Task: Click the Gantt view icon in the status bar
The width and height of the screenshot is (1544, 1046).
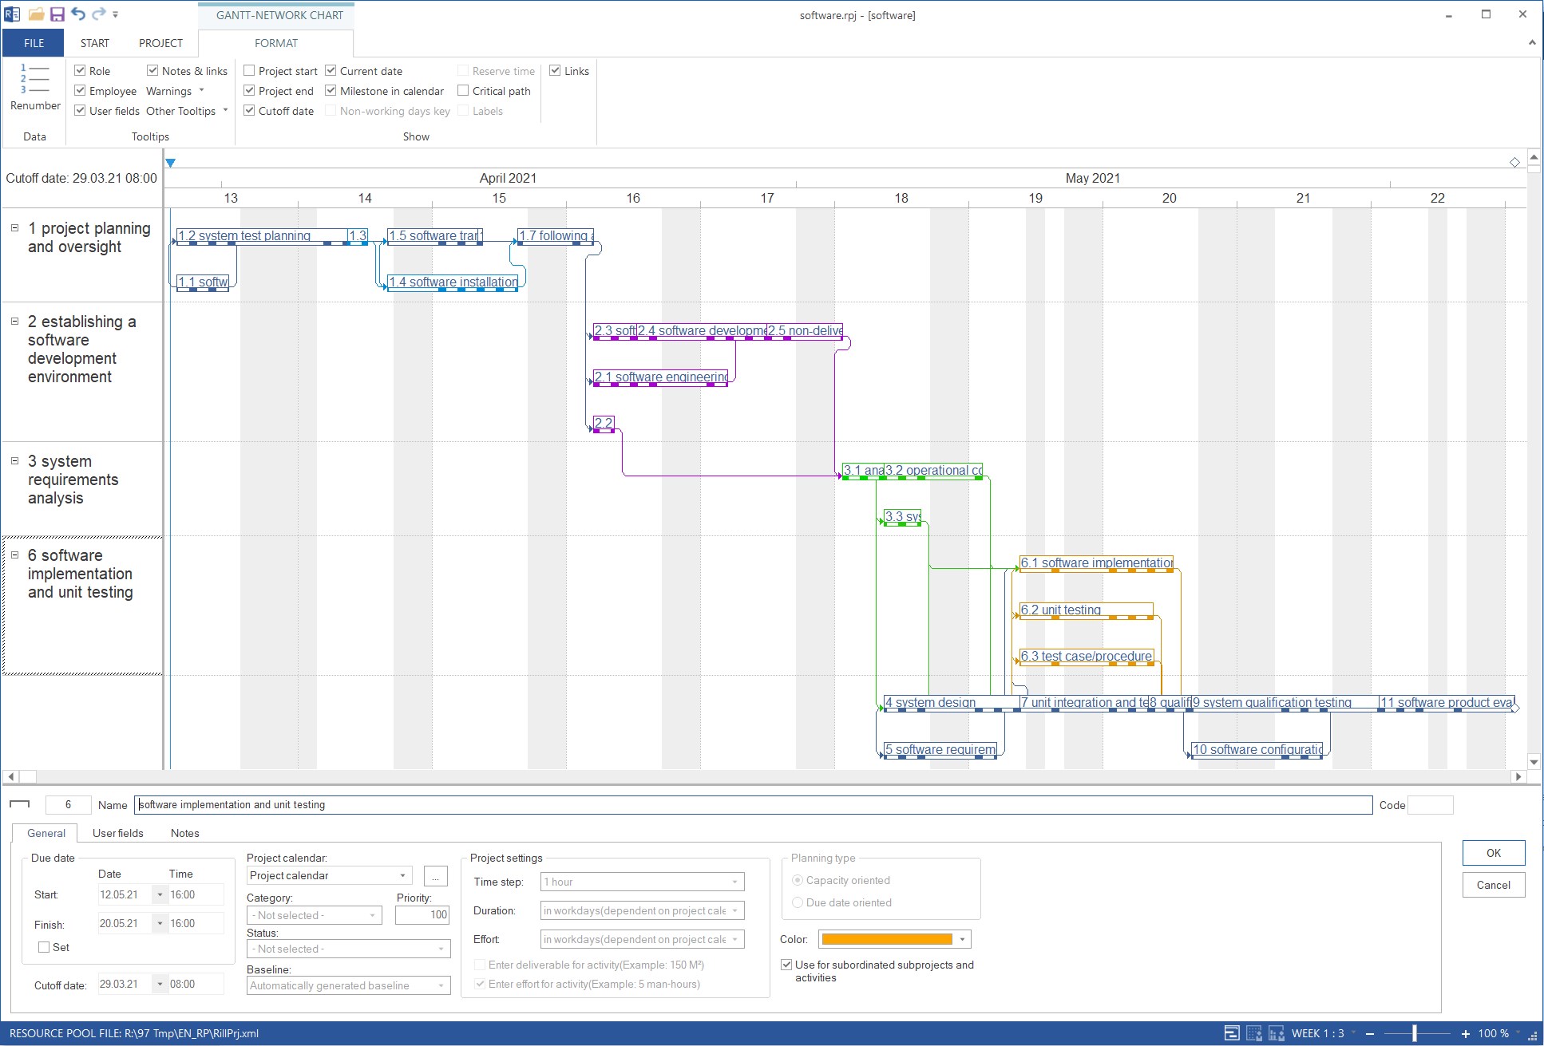Action: click(x=1232, y=1033)
